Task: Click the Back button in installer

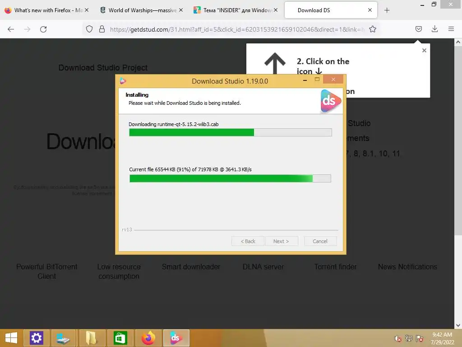Action: click(x=248, y=241)
